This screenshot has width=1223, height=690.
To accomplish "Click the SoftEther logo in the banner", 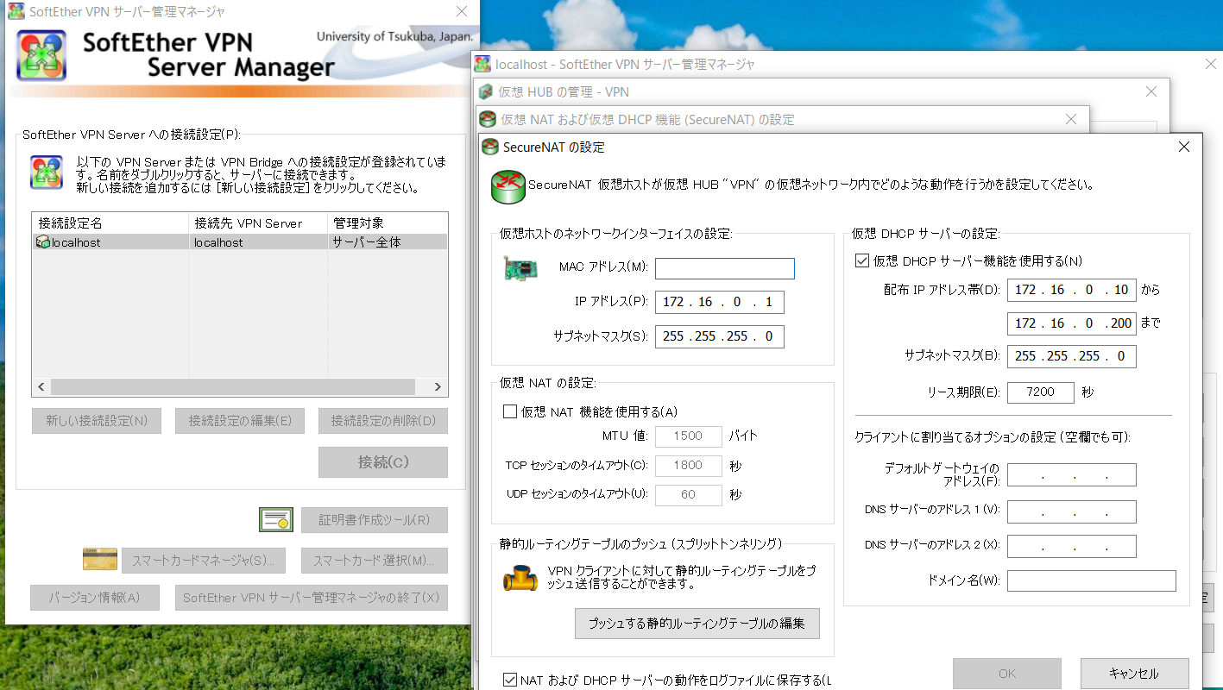I will click(x=41, y=54).
